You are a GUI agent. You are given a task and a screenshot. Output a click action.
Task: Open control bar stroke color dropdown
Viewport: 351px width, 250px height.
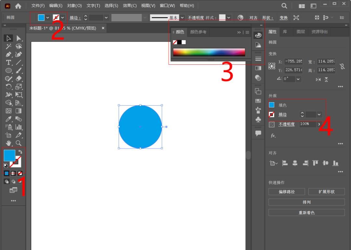62,18
